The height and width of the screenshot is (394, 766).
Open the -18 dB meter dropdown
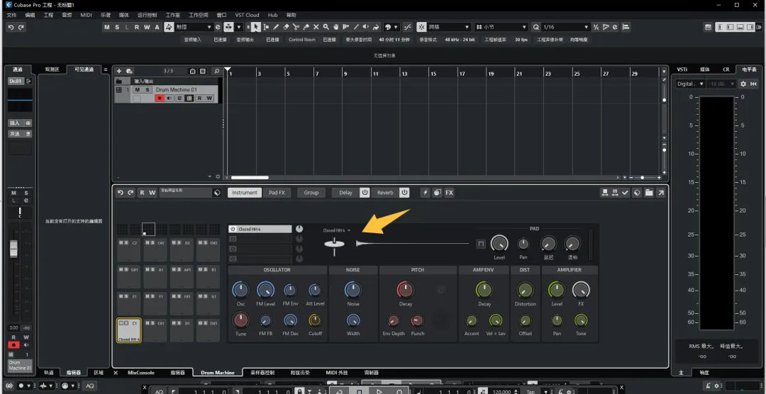721,84
